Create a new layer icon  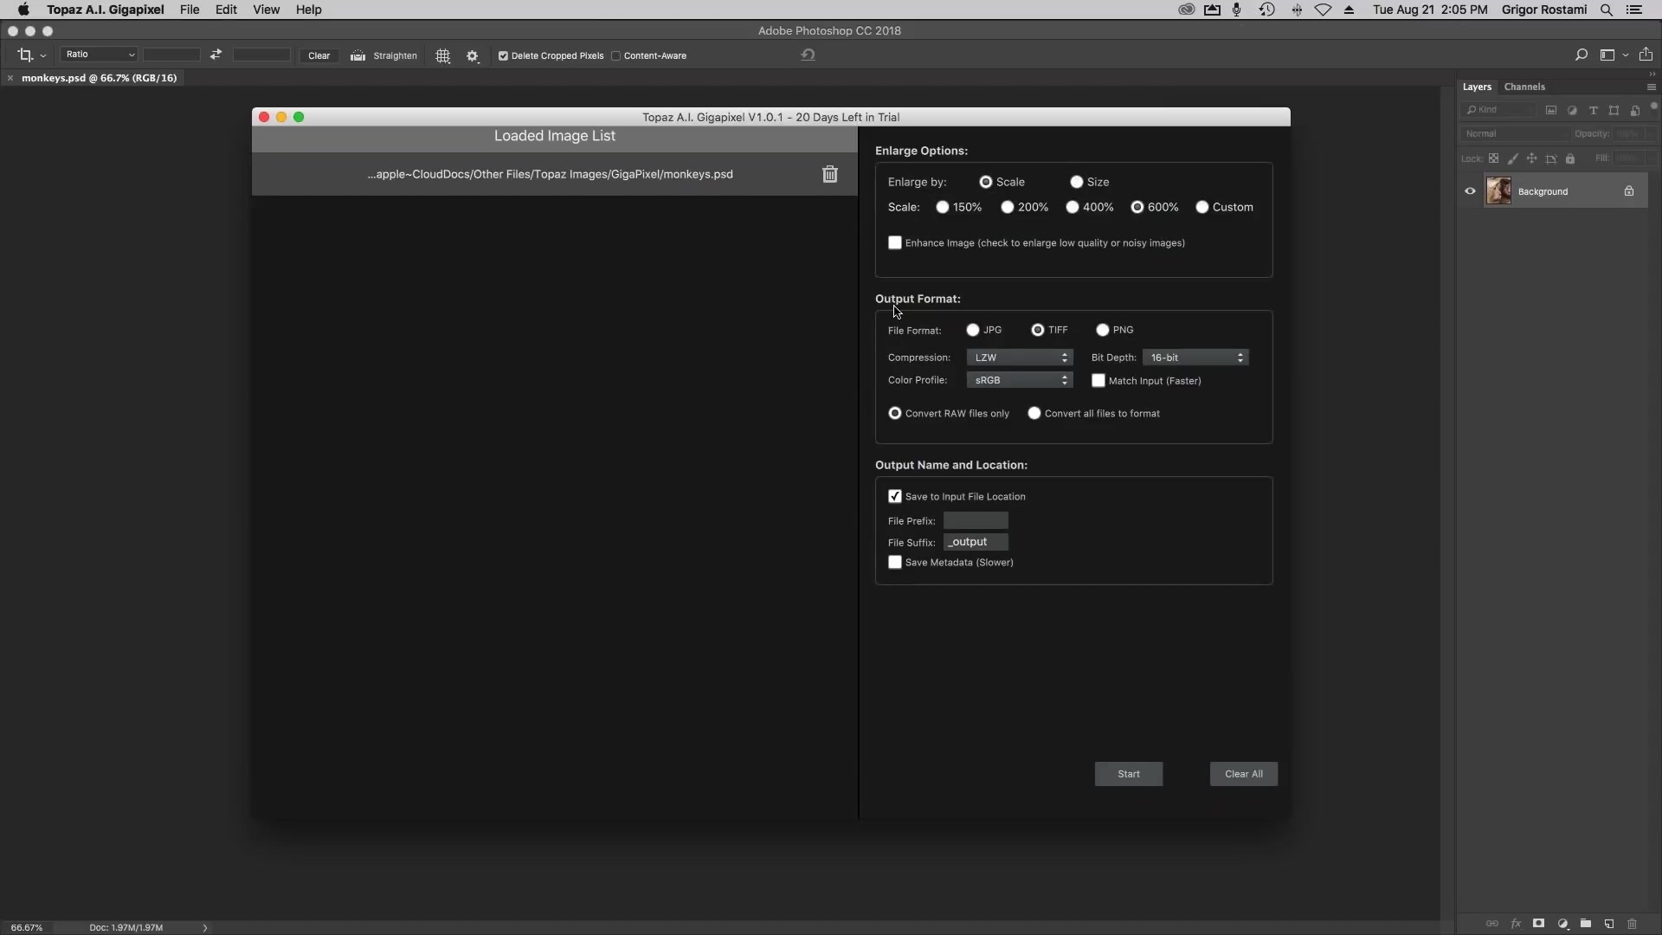tap(1608, 924)
